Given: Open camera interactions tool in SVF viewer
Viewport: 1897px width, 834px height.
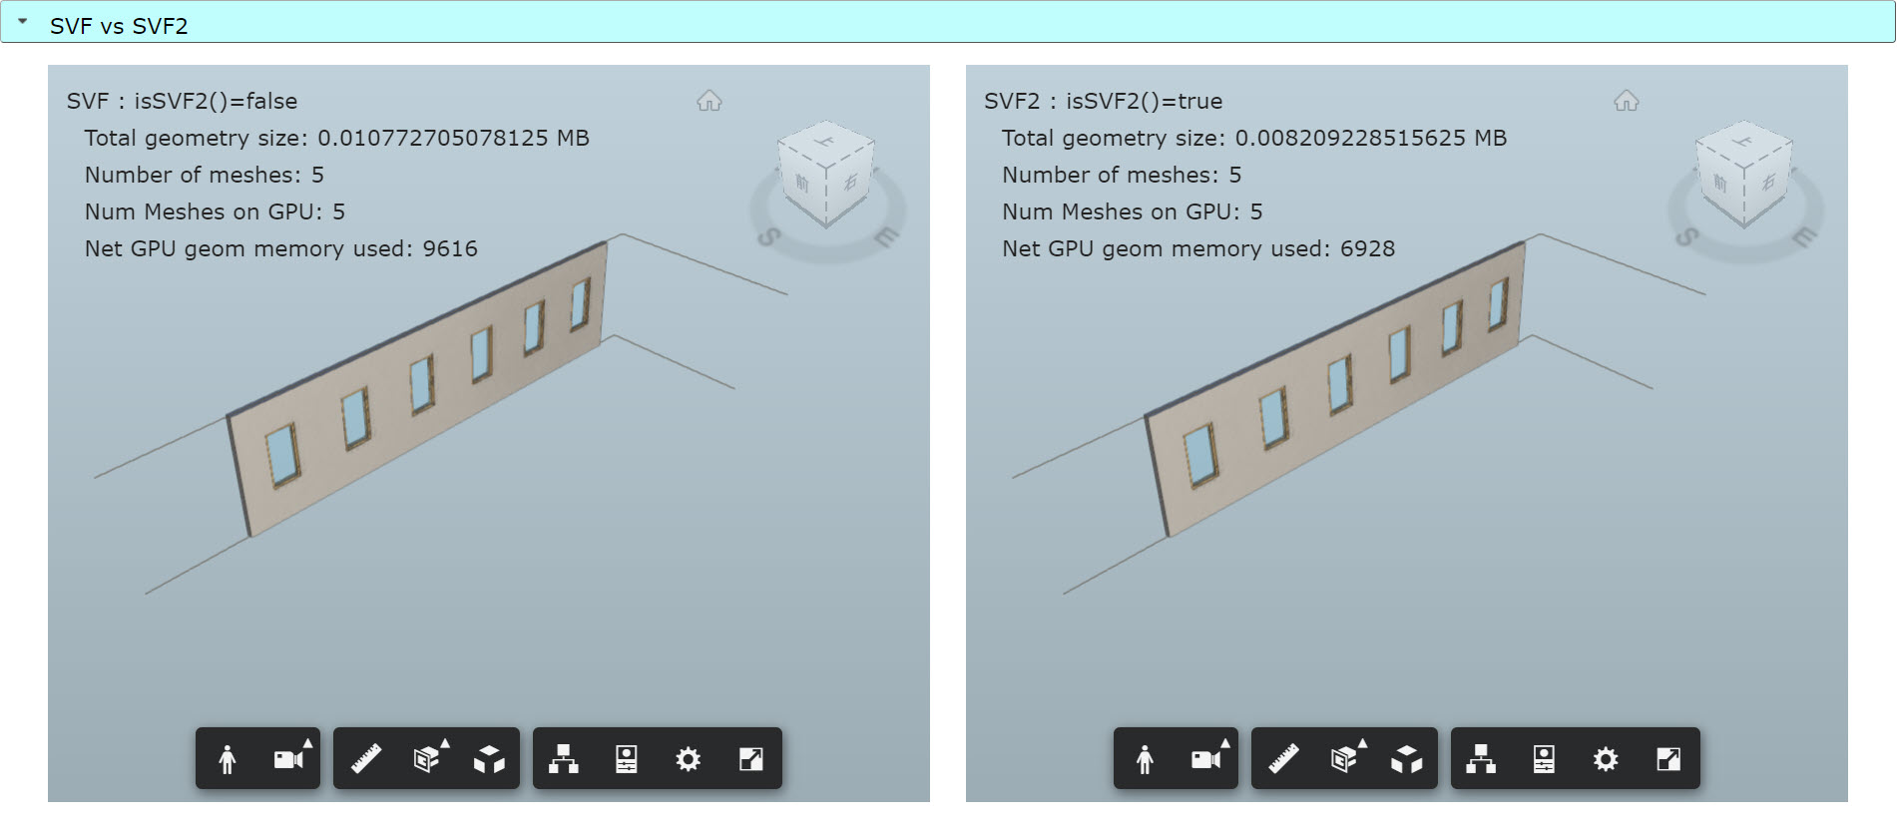Looking at the screenshot, I should [290, 759].
